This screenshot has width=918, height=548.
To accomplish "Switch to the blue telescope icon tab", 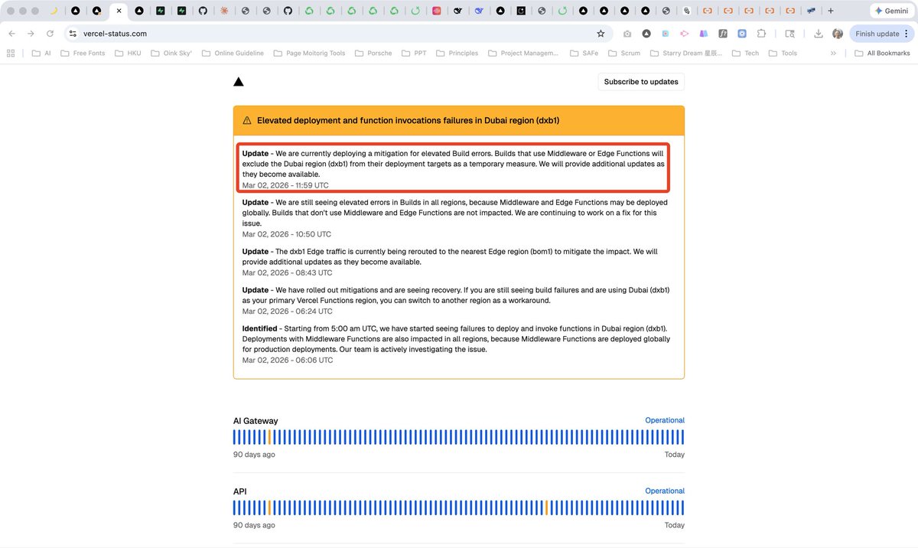I will coord(811,11).
